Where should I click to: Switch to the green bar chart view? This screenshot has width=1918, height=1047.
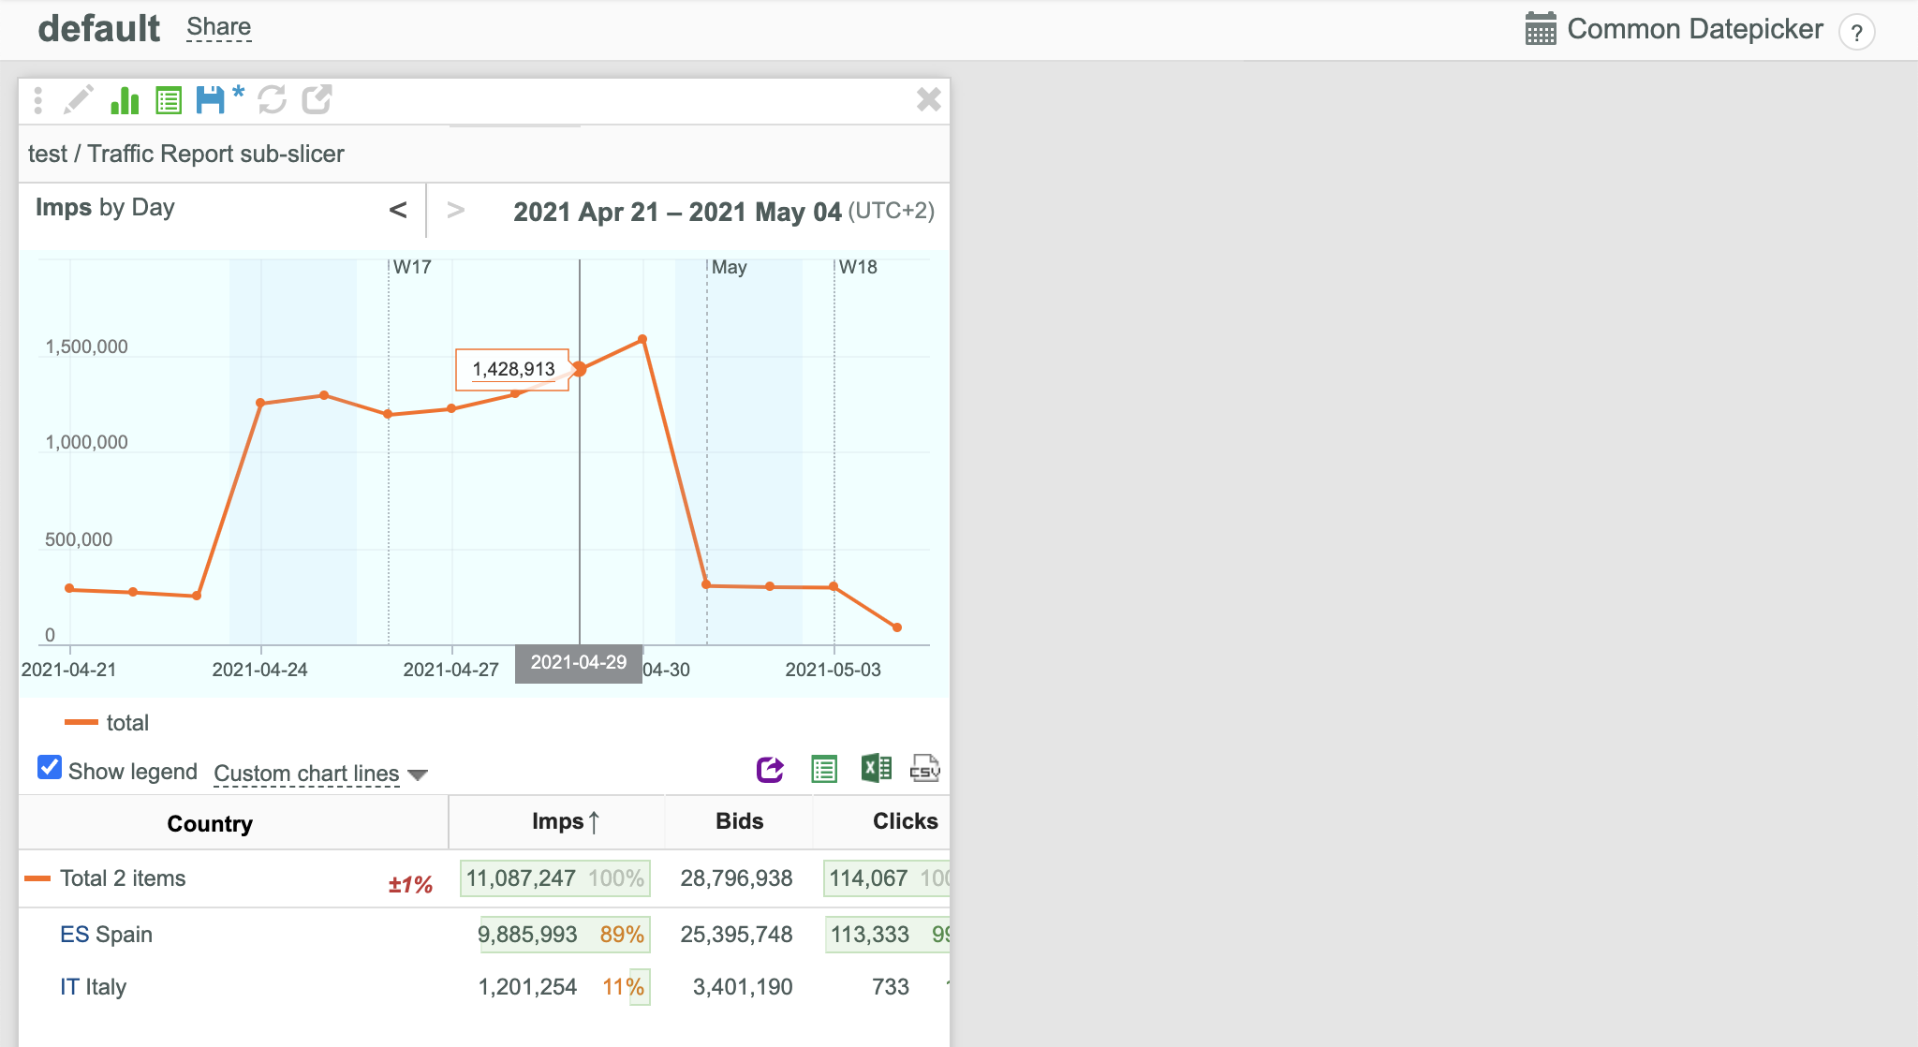click(x=125, y=99)
